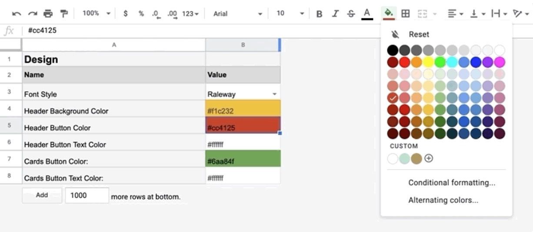Click Reset in the fill color panel
Viewport: 533px width, 232px height.
coord(418,35)
